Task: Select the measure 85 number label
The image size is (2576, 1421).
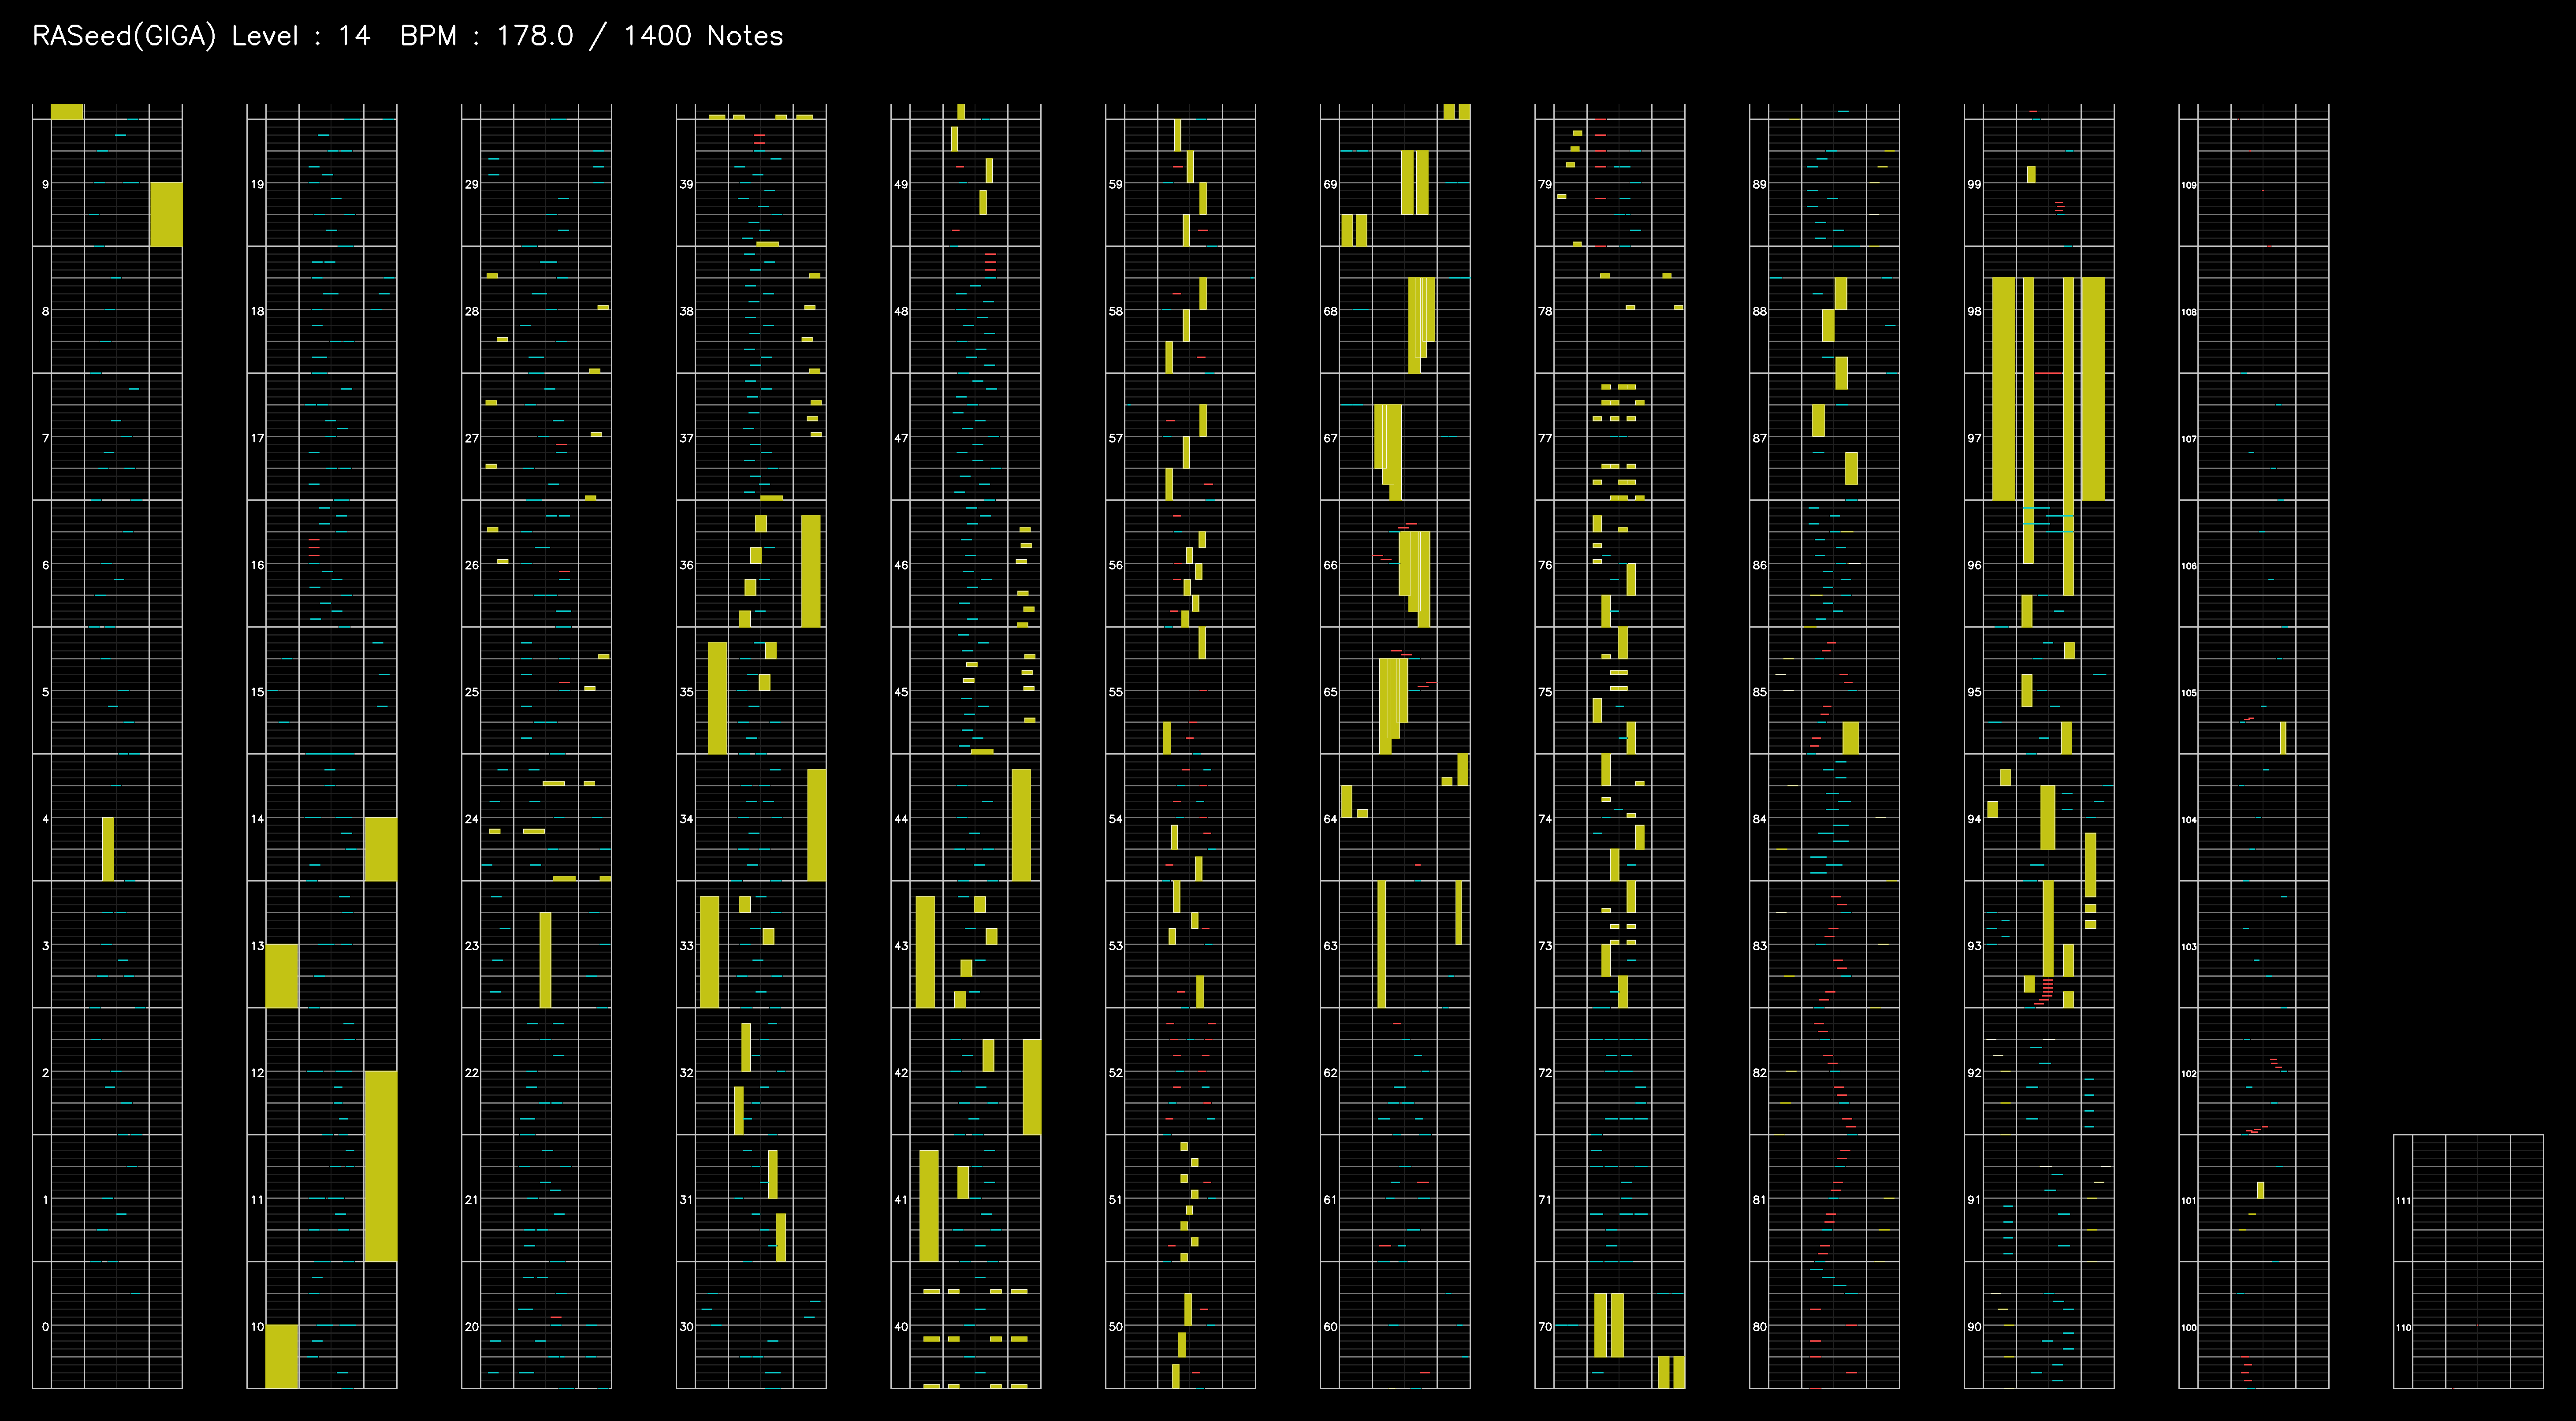Action: [1759, 691]
